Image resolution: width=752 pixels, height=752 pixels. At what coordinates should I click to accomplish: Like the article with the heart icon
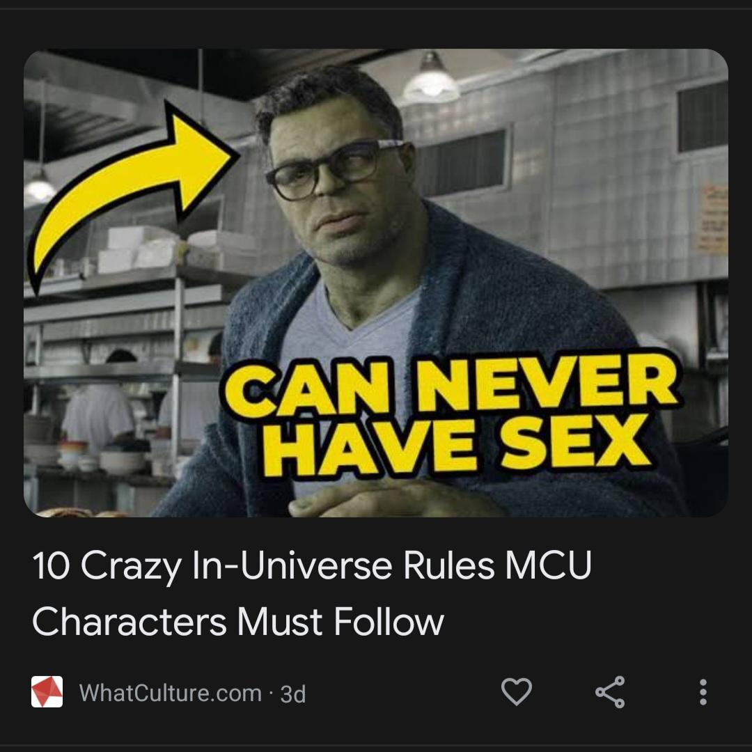(x=516, y=691)
